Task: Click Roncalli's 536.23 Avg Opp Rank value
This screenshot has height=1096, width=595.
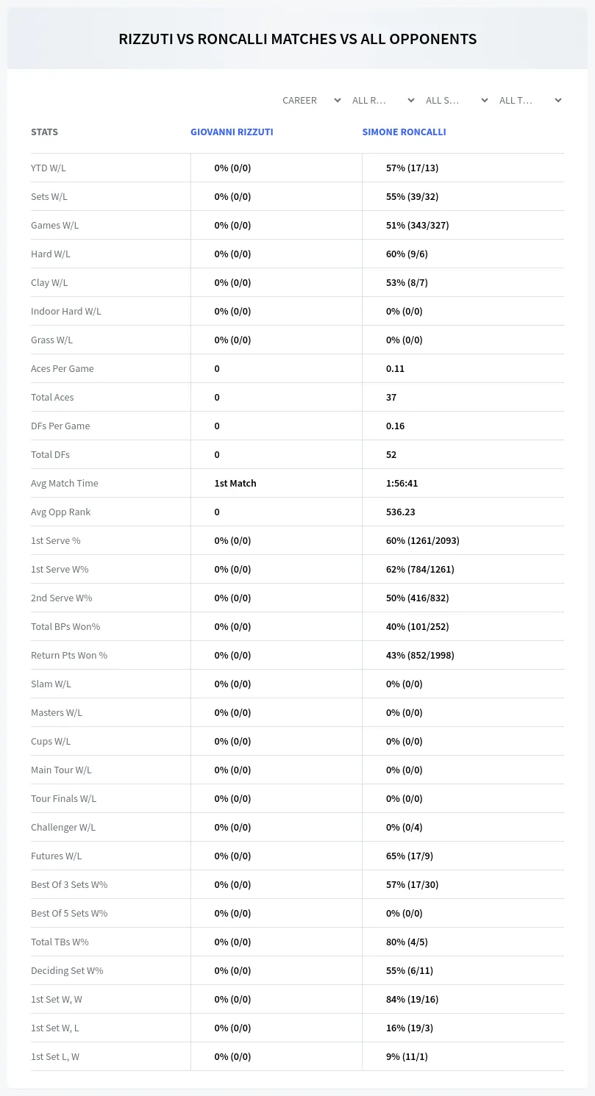Action: pyautogui.click(x=401, y=512)
